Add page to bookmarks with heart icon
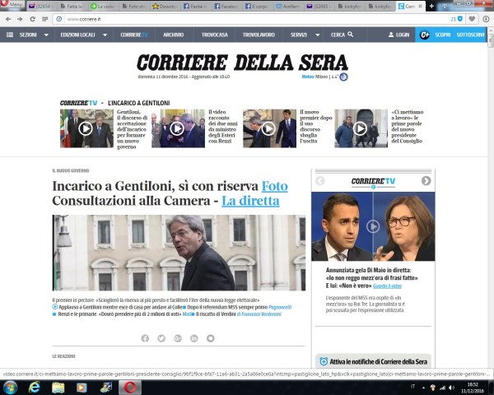The width and height of the screenshot is (494, 395). click(472, 19)
